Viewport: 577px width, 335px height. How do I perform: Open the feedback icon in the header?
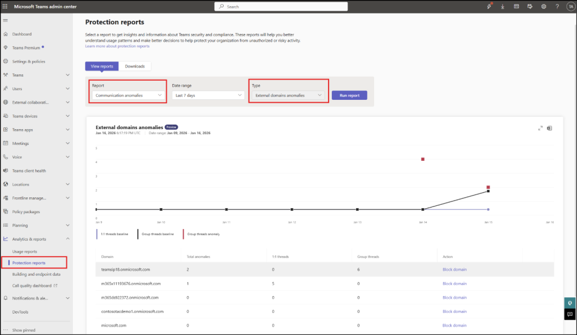[529, 6]
